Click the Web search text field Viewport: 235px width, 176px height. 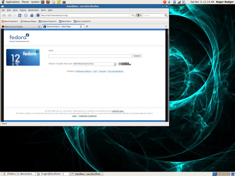click(90, 56)
